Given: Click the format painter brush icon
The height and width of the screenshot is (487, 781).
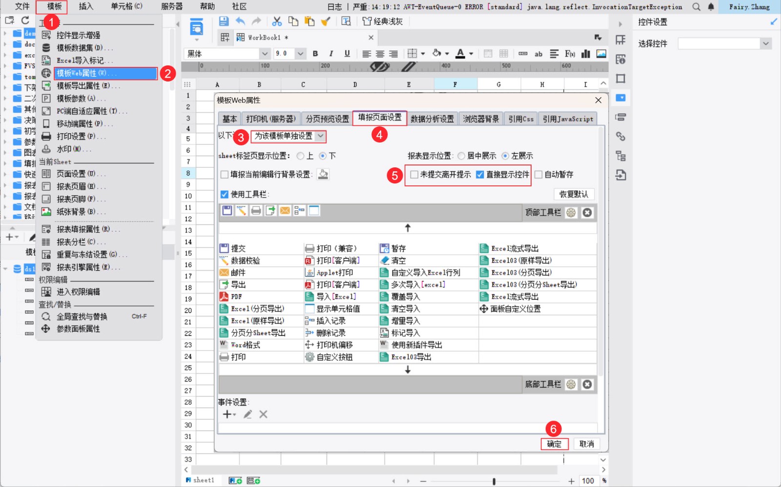Looking at the screenshot, I should (x=326, y=21).
